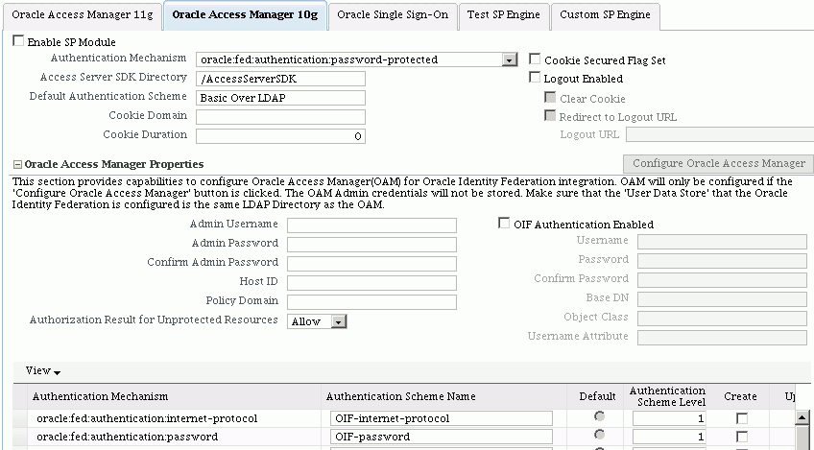Click the Default column header
The width and height of the screenshot is (814, 450).
(x=597, y=396)
